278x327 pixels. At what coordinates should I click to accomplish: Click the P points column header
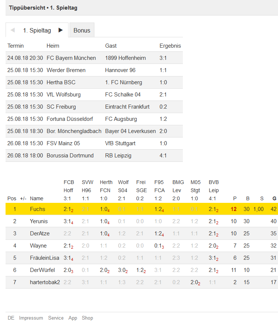click(x=235, y=198)
